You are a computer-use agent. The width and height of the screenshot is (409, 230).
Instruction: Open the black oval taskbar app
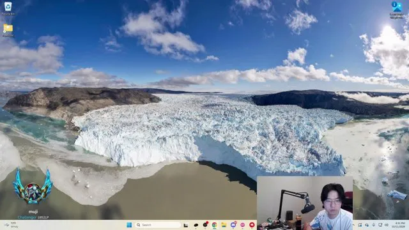click(x=196, y=225)
